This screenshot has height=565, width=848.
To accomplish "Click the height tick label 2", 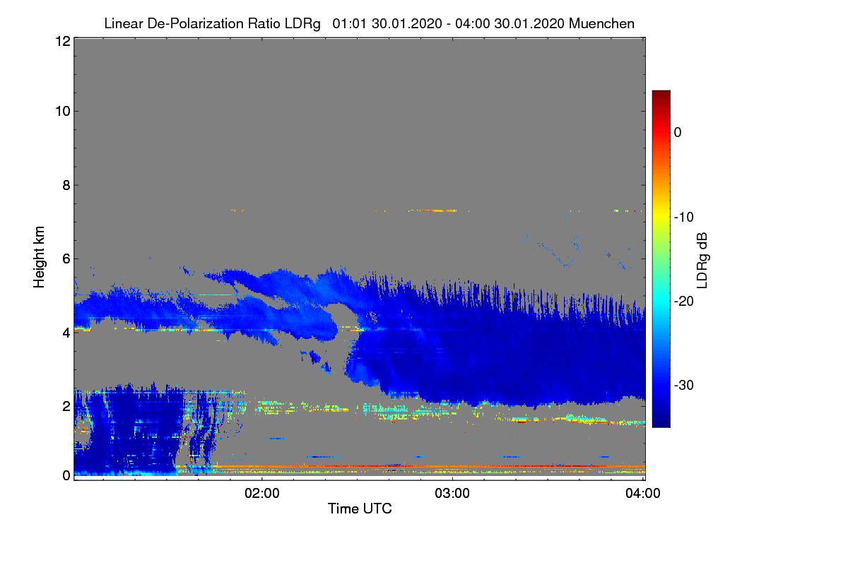I will [65, 405].
